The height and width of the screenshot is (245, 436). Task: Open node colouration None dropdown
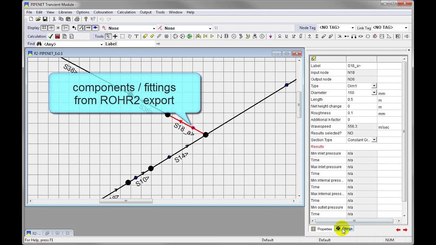154,28
